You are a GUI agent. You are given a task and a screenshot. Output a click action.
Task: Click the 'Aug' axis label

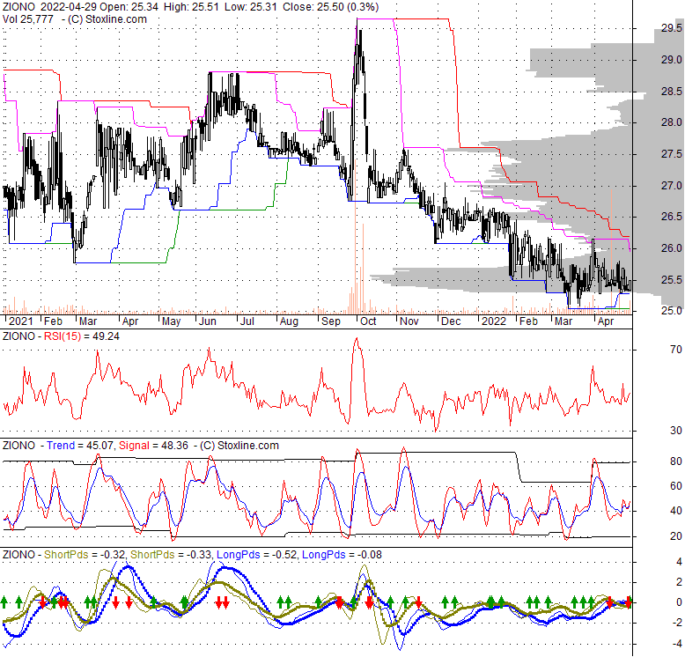click(x=289, y=321)
